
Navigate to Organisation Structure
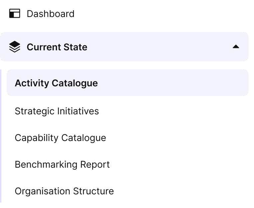tap(64, 191)
